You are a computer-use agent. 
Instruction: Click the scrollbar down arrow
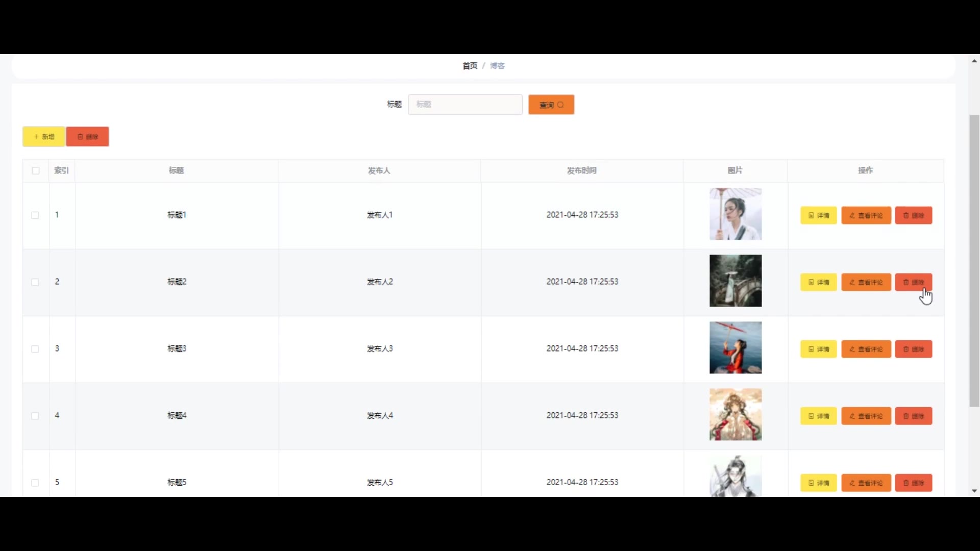(974, 491)
